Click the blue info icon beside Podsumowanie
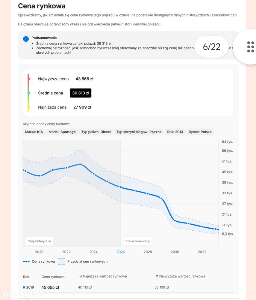The height and width of the screenshot is (300, 256). (x=26, y=39)
